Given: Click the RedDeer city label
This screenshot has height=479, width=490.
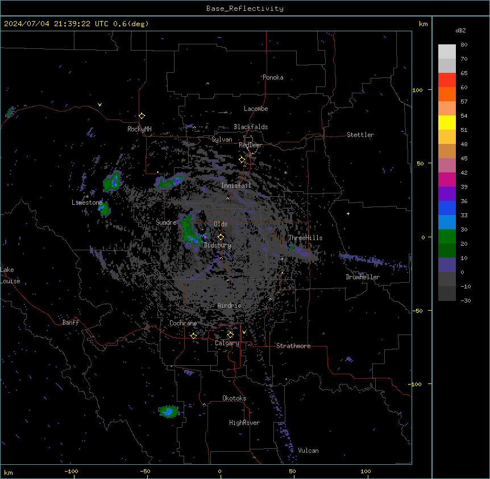Looking at the screenshot, I should tap(250, 145).
